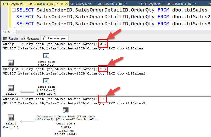Open the Execution plan tab

(x=54, y=38)
